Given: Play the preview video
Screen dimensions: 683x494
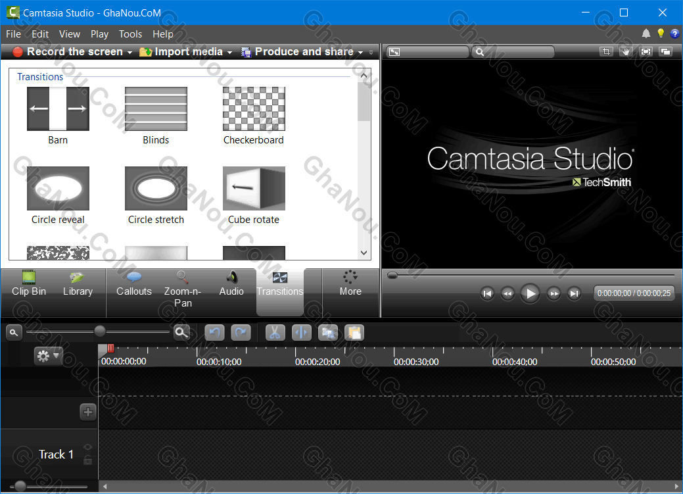Looking at the screenshot, I should pos(530,293).
